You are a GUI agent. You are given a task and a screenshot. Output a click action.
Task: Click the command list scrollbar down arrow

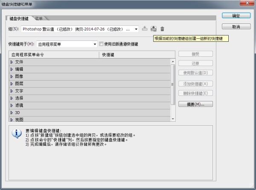click(173, 118)
